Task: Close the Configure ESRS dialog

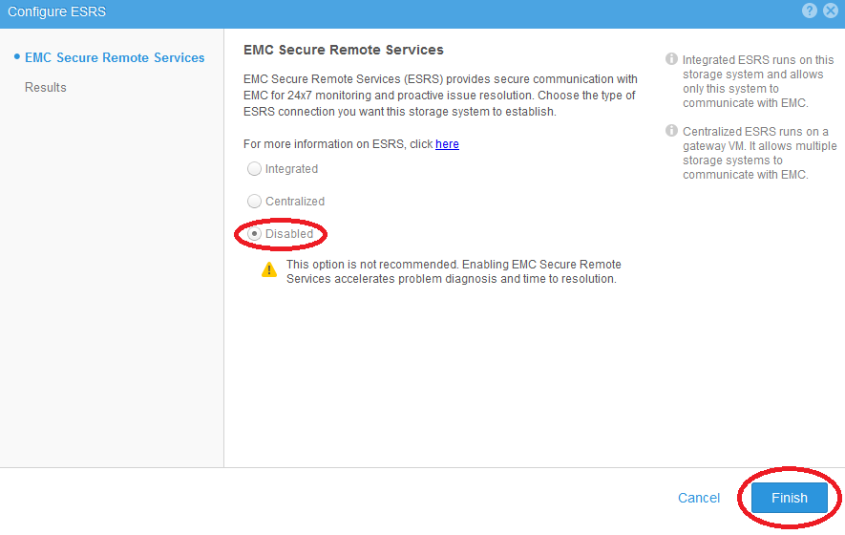Action: tap(830, 11)
